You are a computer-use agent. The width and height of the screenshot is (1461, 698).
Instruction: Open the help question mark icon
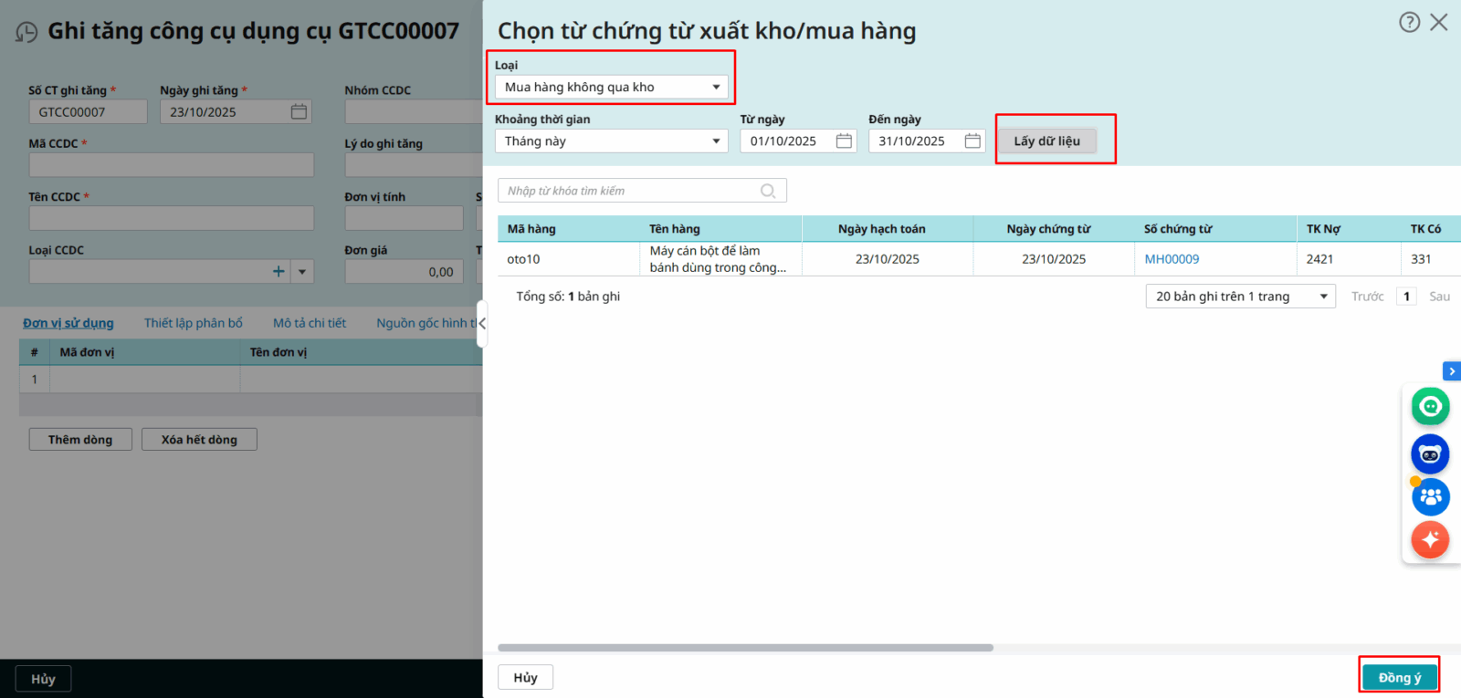[1410, 22]
